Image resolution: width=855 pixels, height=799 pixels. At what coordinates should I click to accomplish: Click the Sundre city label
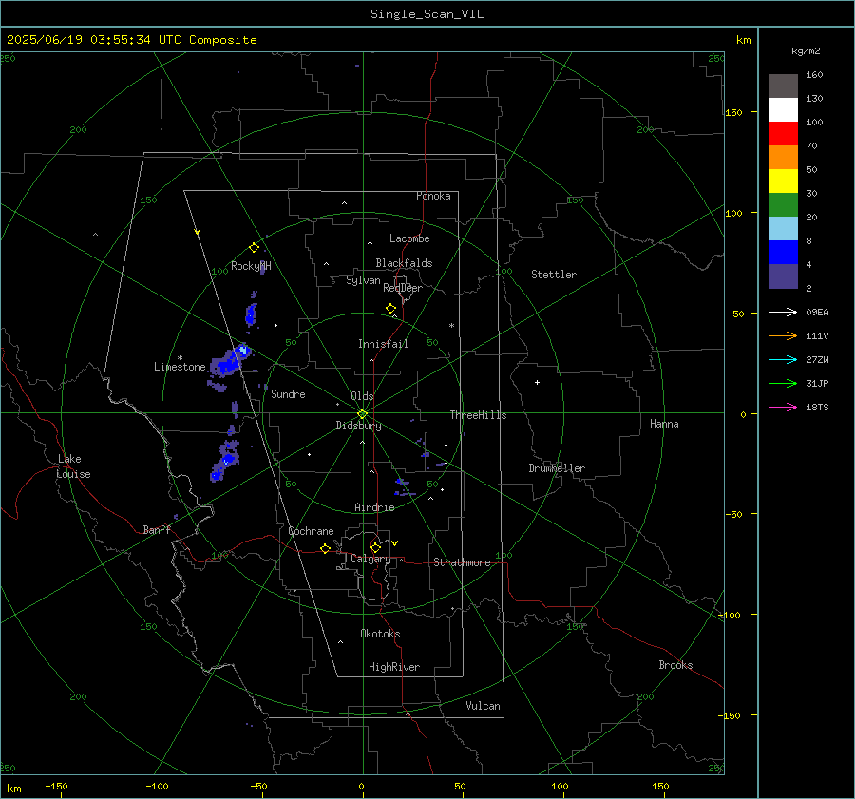pos(288,393)
